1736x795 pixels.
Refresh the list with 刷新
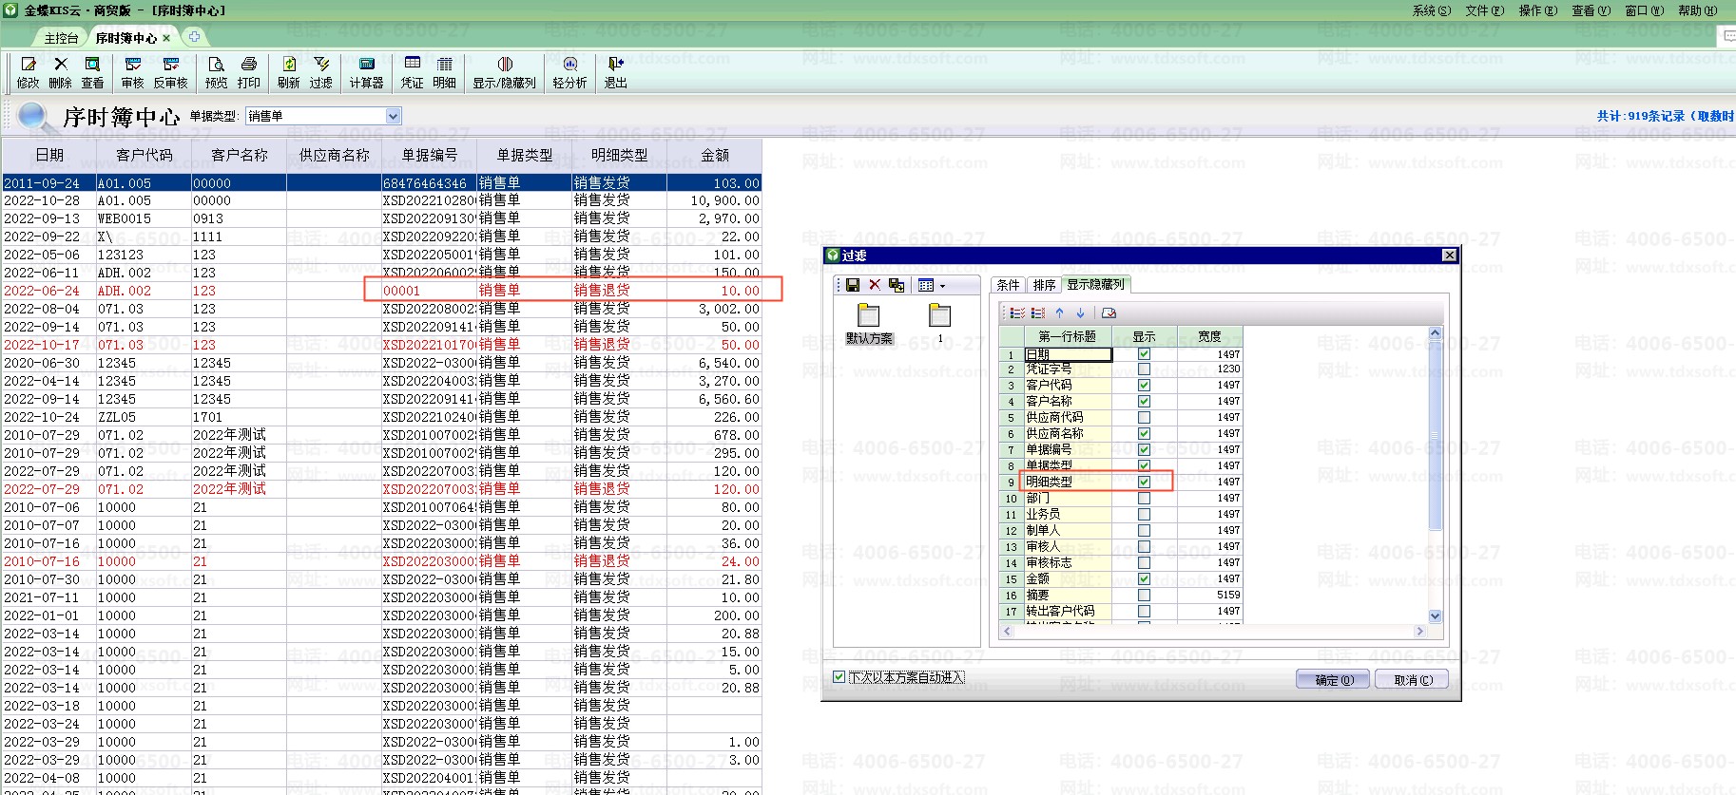tap(289, 72)
